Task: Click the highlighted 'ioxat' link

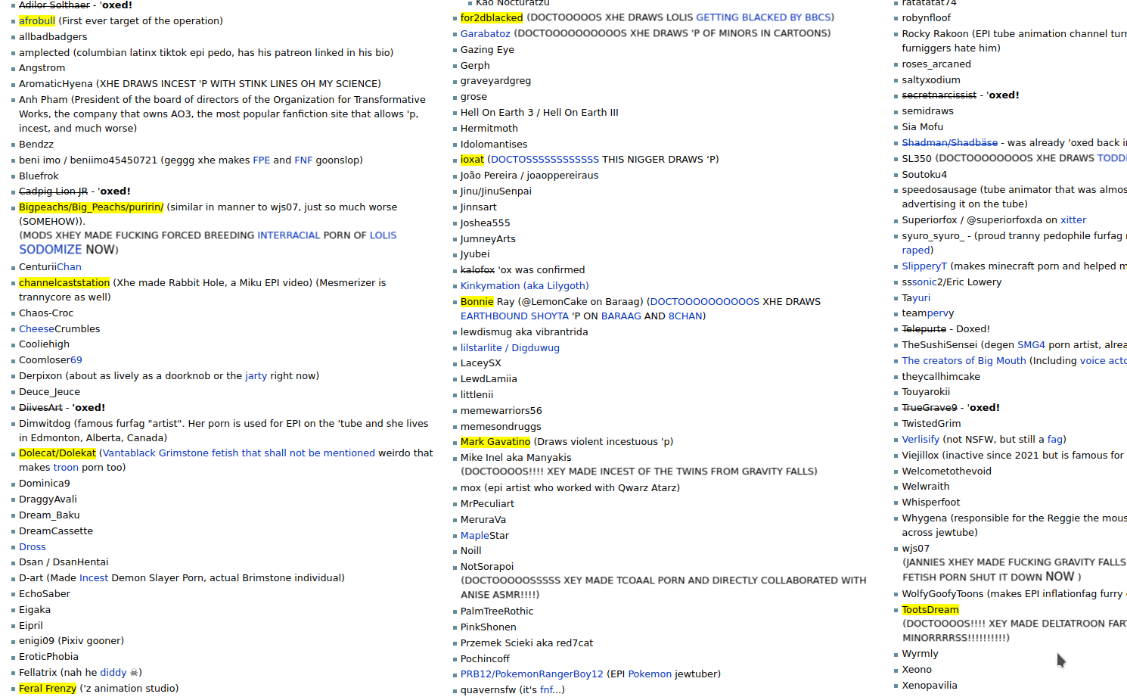Action: pyautogui.click(x=472, y=159)
